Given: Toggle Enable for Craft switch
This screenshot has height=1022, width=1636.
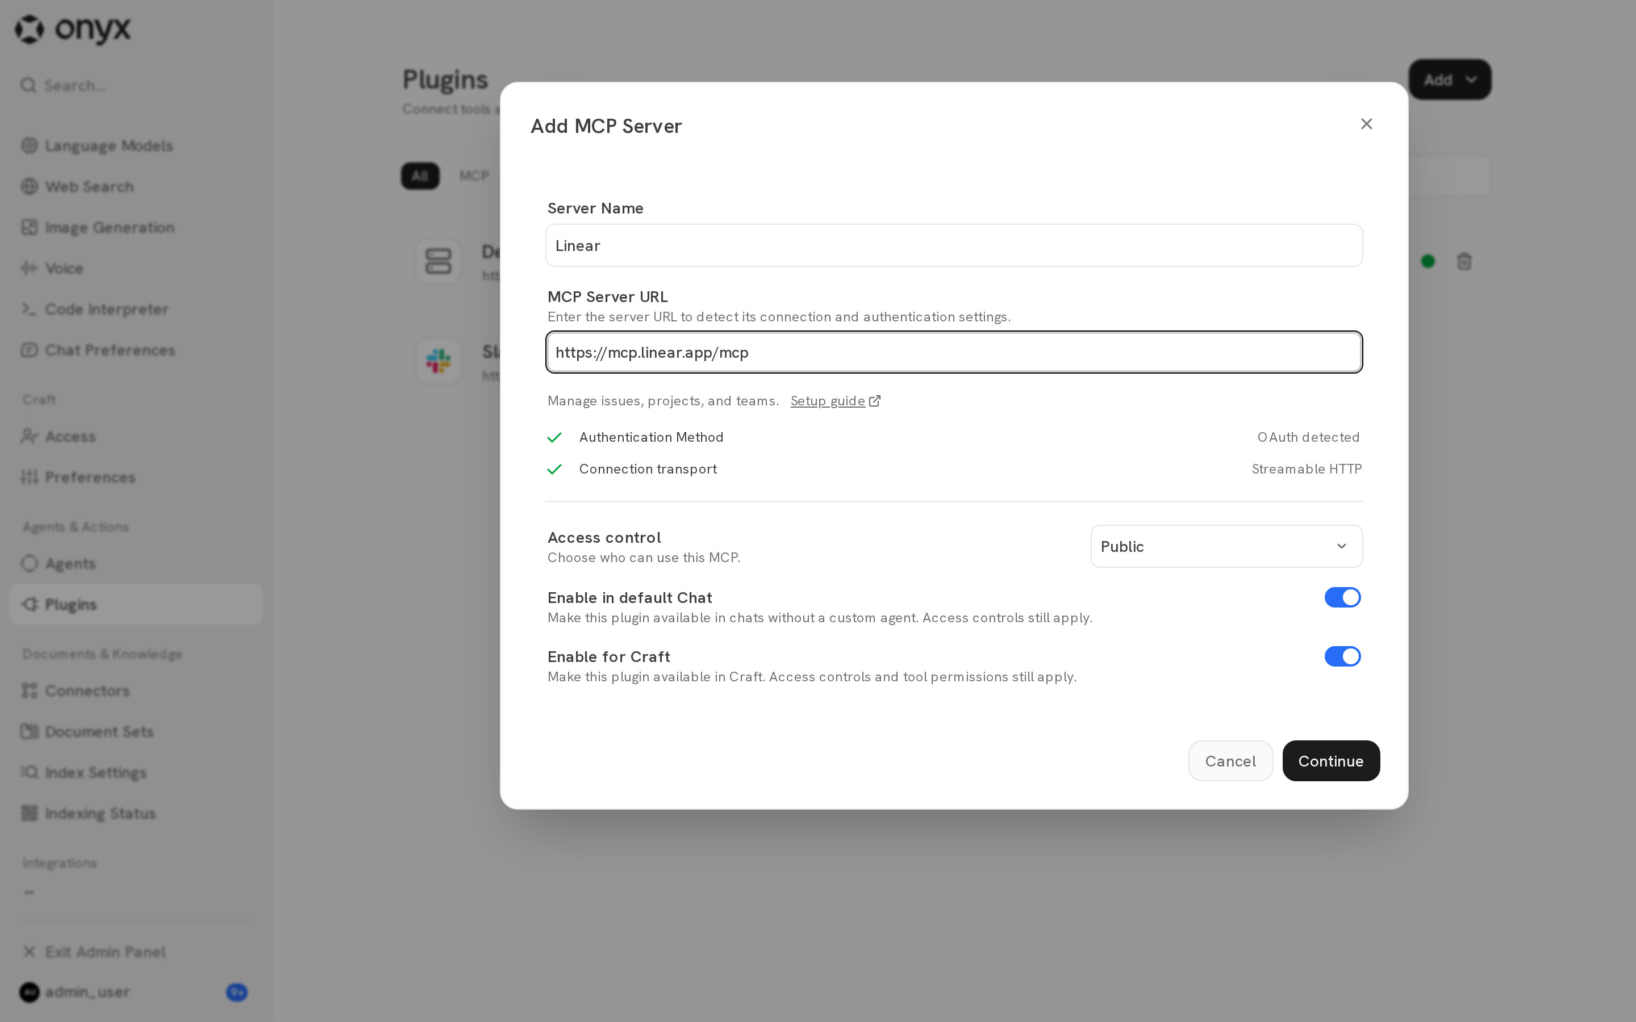Looking at the screenshot, I should (x=1342, y=656).
